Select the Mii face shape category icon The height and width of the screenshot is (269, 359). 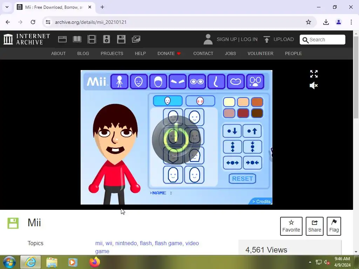click(x=138, y=81)
